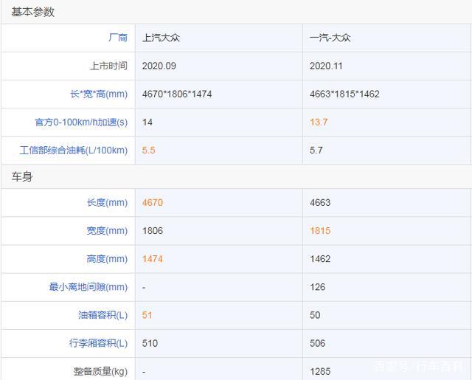Viewport: 472px width, 380px height.
Task: Select the ground clearance value 126
Action: coord(318,287)
